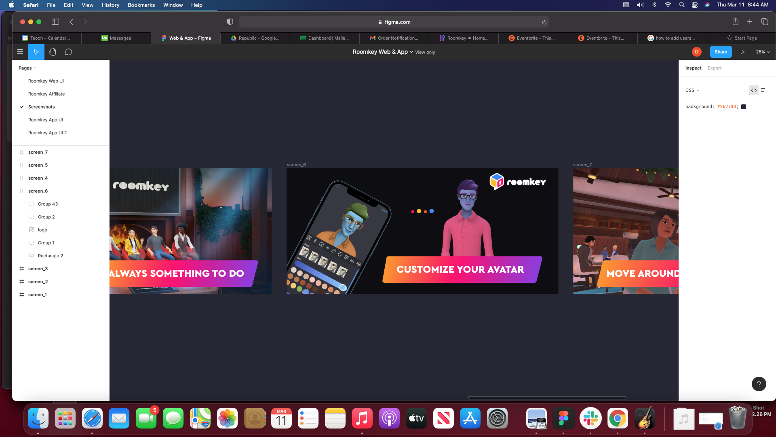Select the Rectangle 2 layer

50,256
